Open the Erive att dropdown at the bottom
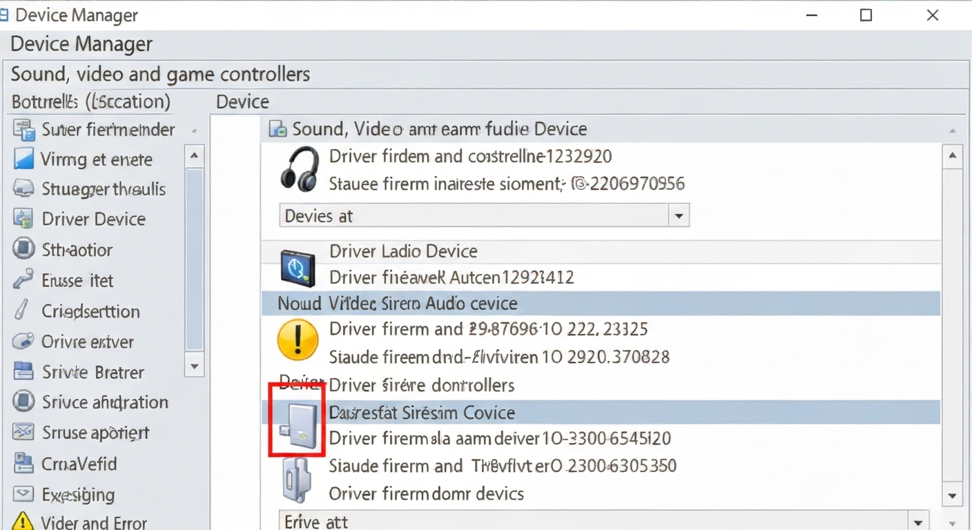The image size is (972, 530). coord(918,522)
